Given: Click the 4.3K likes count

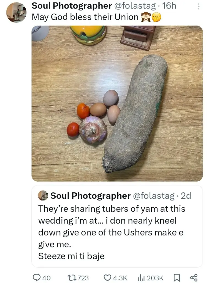Looking at the screenshot, I should (x=120, y=277).
